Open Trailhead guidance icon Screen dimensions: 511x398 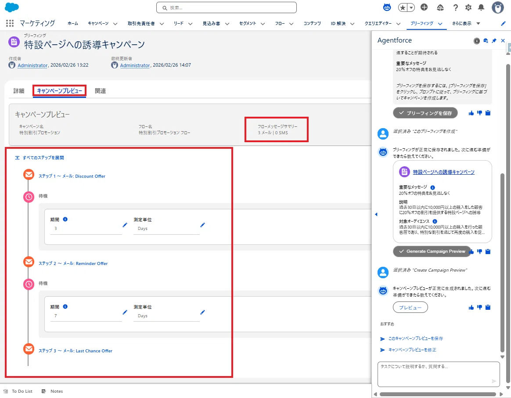click(x=440, y=7)
